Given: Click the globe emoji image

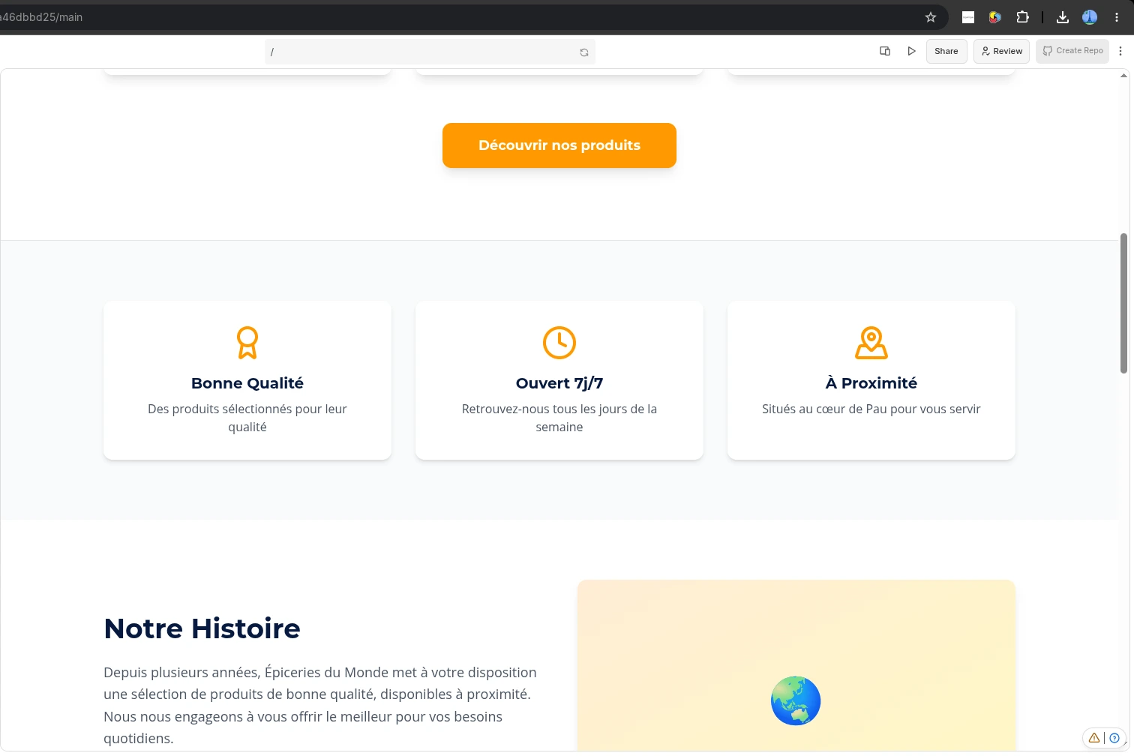Looking at the screenshot, I should pos(796,701).
